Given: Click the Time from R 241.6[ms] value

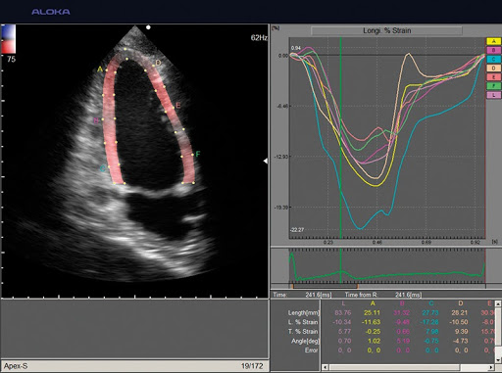Looking at the screenshot, I should click(408, 295).
